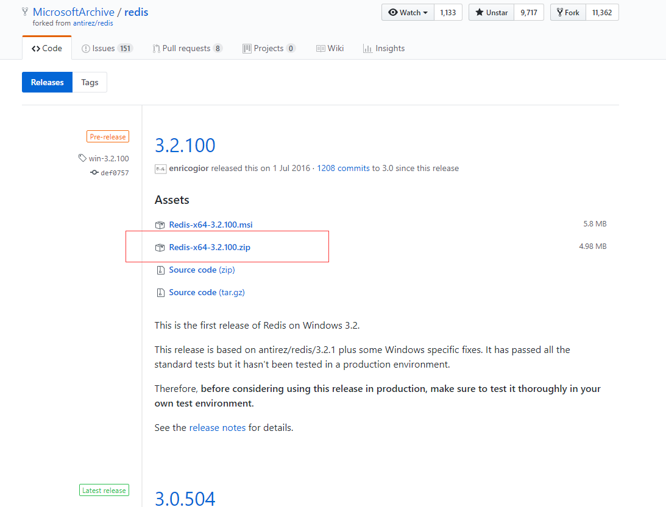The height and width of the screenshot is (507, 666).
Task: Download Redis-x64-3.2.100.zip
Action: pyautogui.click(x=210, y=247)
